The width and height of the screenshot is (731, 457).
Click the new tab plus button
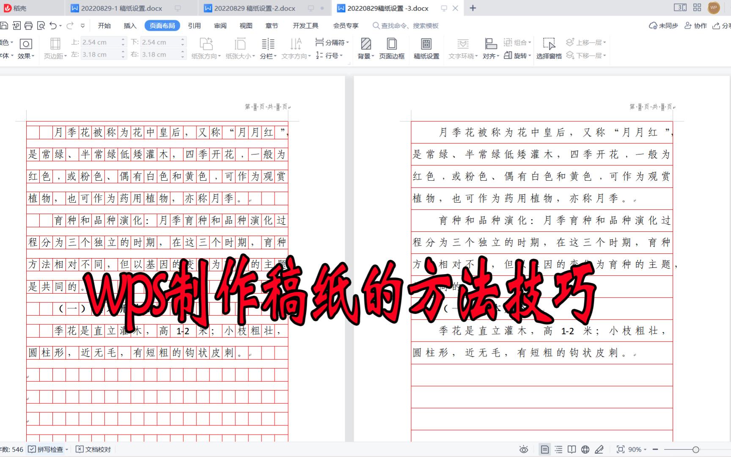click(x=473, y=8)
